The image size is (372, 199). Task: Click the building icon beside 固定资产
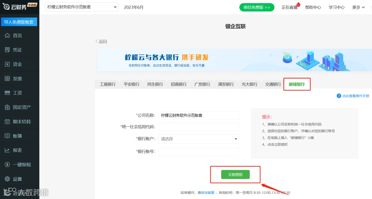pyautogui.click(x=7, y=107)
